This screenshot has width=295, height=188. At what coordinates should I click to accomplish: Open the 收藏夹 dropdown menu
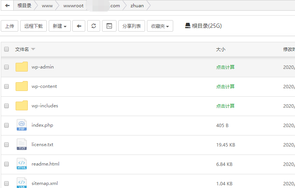coord(160,26)
